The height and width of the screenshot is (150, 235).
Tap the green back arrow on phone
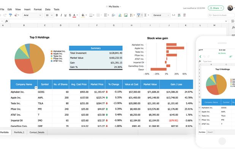[200, 57]
